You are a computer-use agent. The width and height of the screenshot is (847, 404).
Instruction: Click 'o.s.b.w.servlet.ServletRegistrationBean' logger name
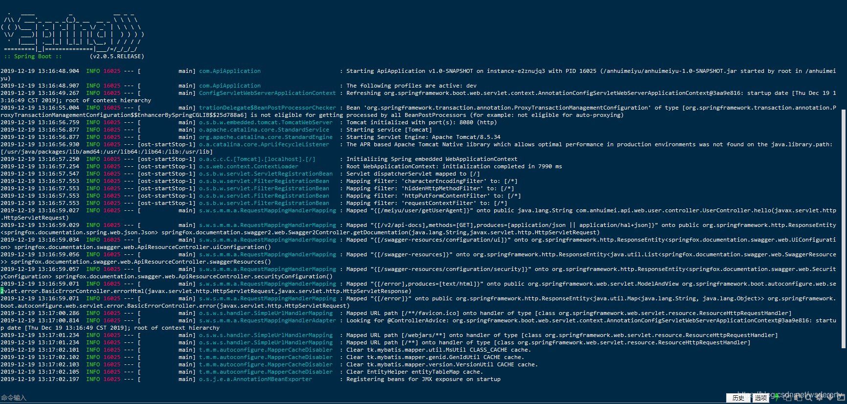(266, 174)
